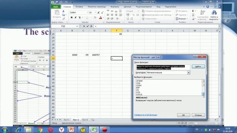Switch to the Вставка ribbon tab
This screenshot has height=133, width=237.
point(79,7)
